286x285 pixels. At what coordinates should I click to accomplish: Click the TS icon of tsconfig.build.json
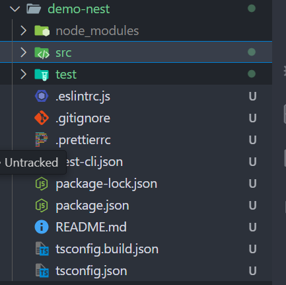42,249
